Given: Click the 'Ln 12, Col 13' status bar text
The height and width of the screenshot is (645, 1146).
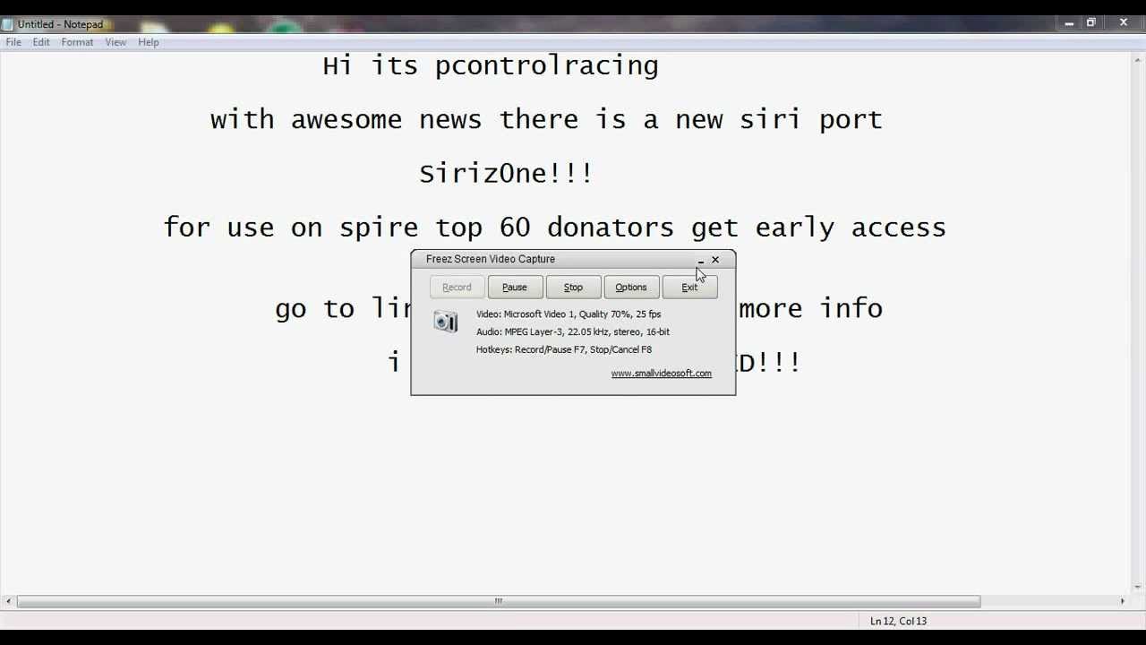Looking at the screenshot, I should (898, 621).
